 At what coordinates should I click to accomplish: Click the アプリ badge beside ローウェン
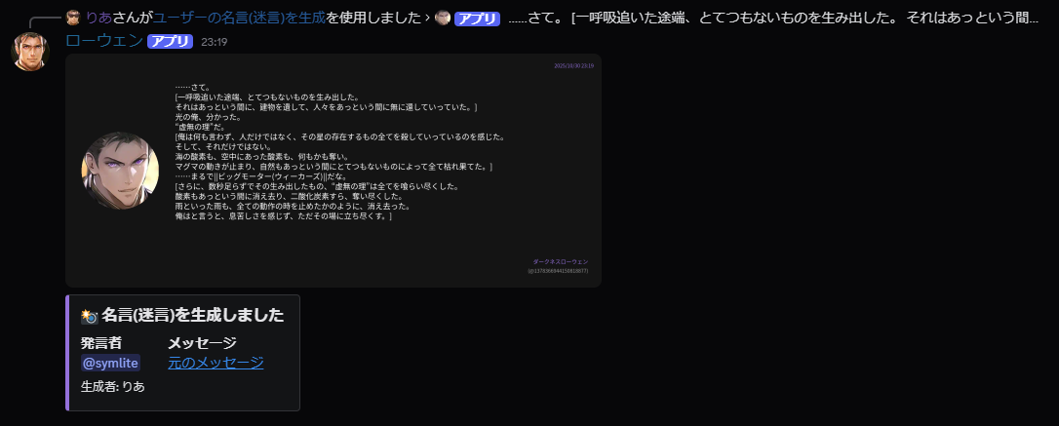170,42
